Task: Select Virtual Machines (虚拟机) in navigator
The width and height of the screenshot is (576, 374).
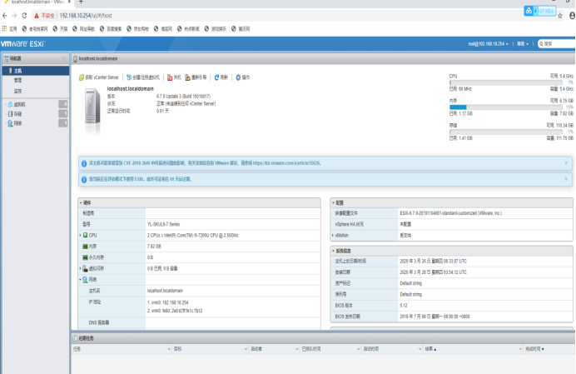Action: [x=19, y=104]
